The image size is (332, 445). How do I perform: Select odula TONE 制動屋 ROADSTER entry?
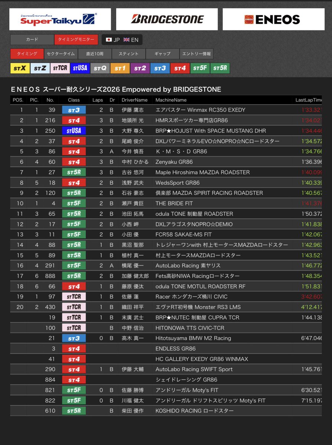click(x=194, y=214)
